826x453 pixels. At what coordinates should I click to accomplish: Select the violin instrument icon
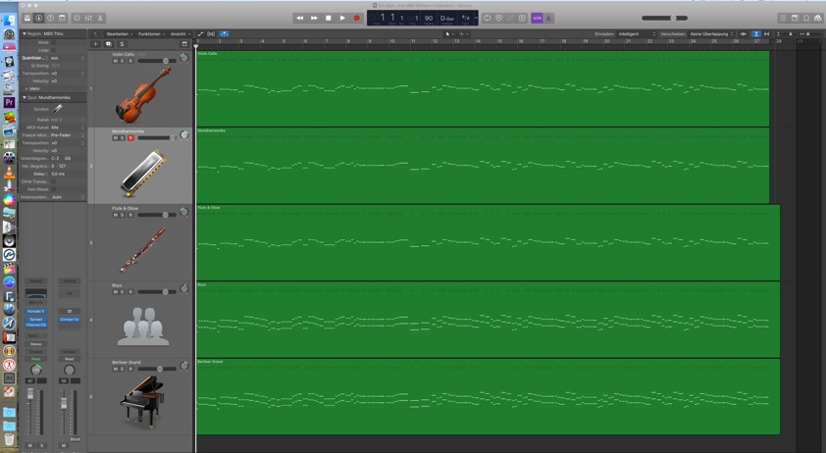click(x=143, y=95)
